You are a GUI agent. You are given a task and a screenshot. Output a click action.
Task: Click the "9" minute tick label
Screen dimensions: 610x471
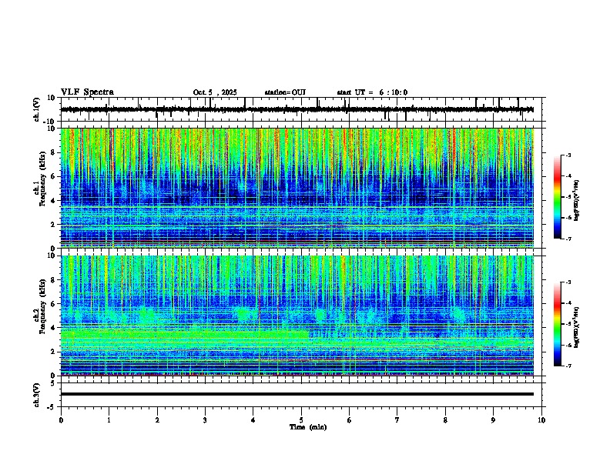[x=493, y=420]
